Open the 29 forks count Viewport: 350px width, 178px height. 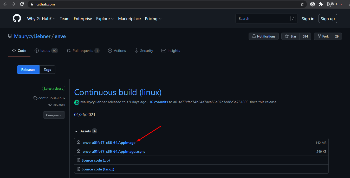[x=337, y=36]
